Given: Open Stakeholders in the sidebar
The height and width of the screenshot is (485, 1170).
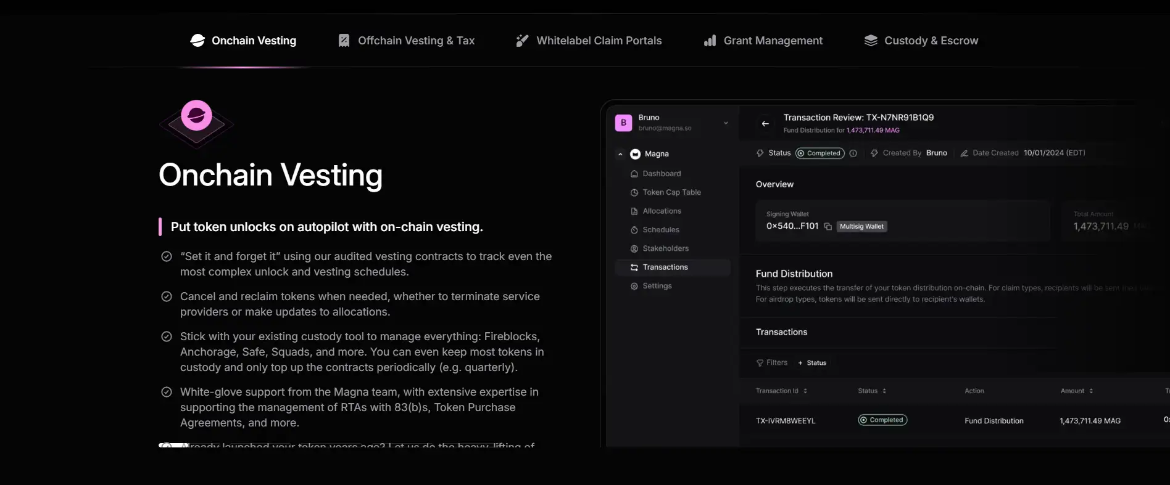Looking at the screenshot, I should [665, 248].
